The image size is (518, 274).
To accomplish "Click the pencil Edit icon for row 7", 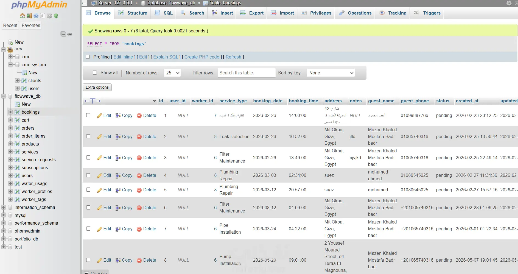I will 99,229.
